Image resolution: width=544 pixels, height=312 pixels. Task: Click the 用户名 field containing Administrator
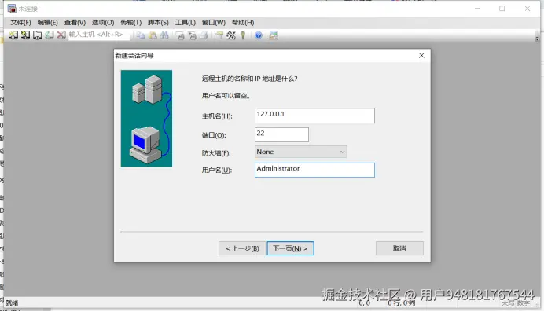click(314, 170)
